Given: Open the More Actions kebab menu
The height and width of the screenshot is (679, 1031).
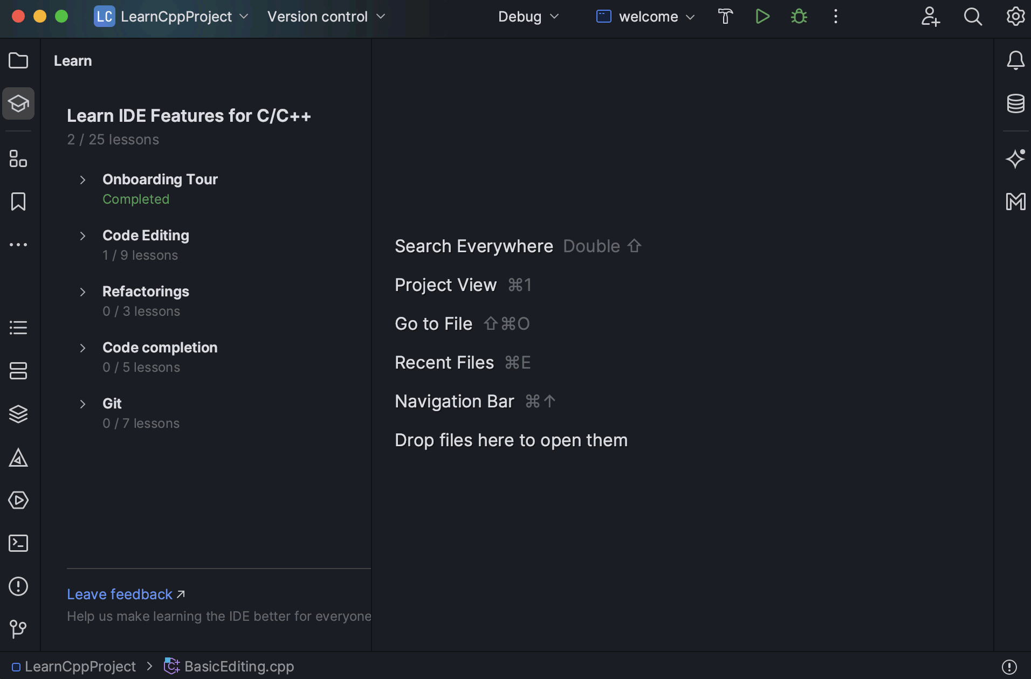Looking at the screenshot, I should coord(835,16).
